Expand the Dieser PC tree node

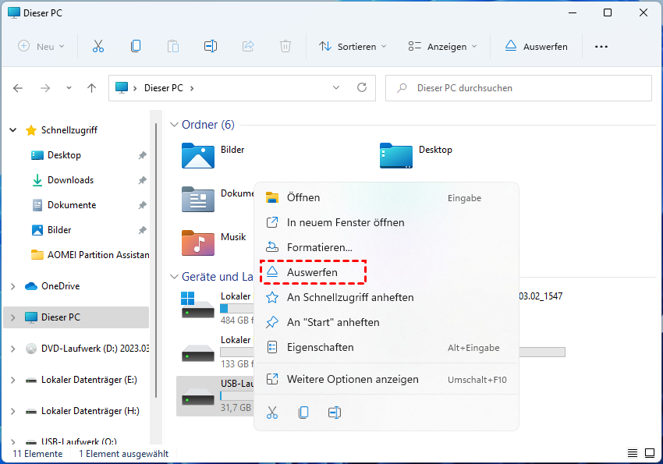click(x=13, y=317)
